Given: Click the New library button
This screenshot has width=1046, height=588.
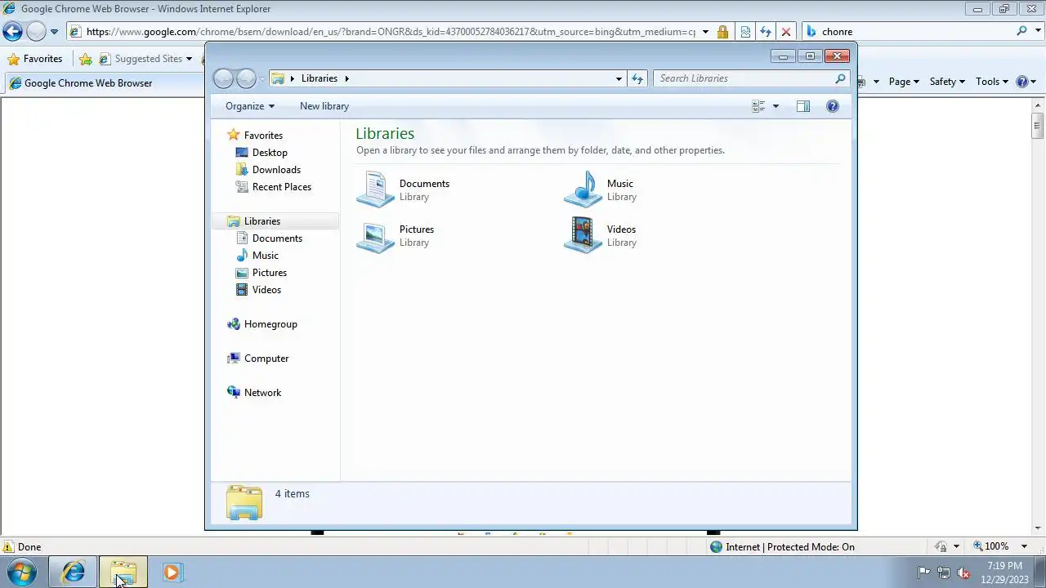Looking at the screenshot, I should (324, 106).
